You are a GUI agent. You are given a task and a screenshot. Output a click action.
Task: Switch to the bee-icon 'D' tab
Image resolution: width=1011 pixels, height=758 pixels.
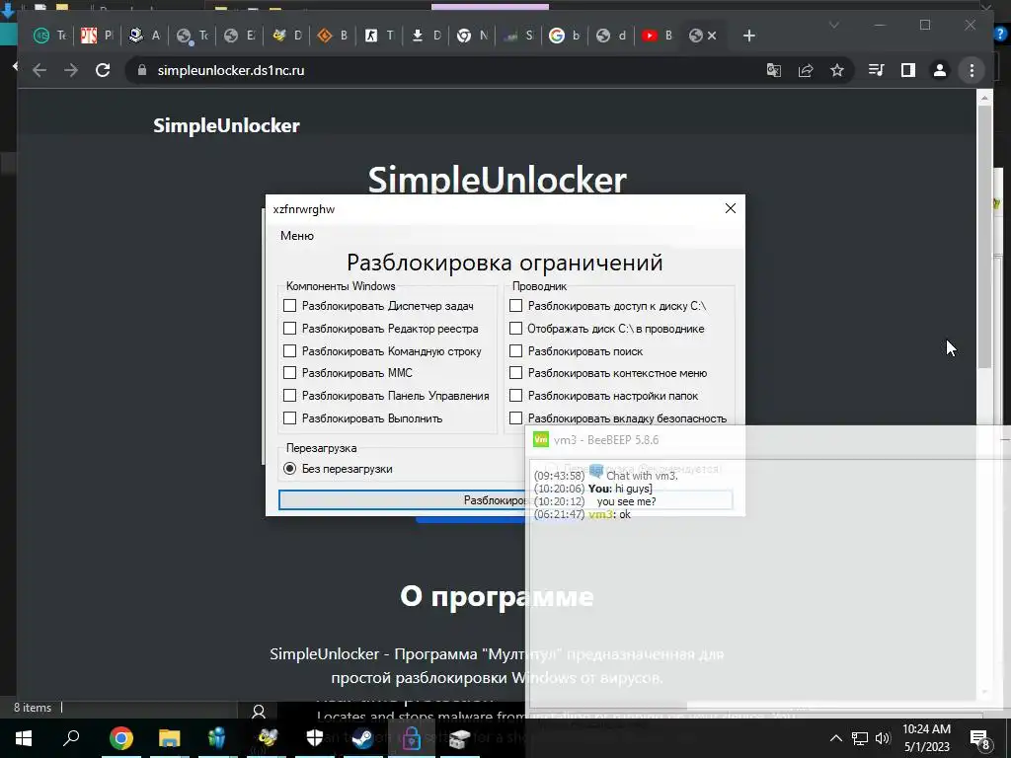287,36
